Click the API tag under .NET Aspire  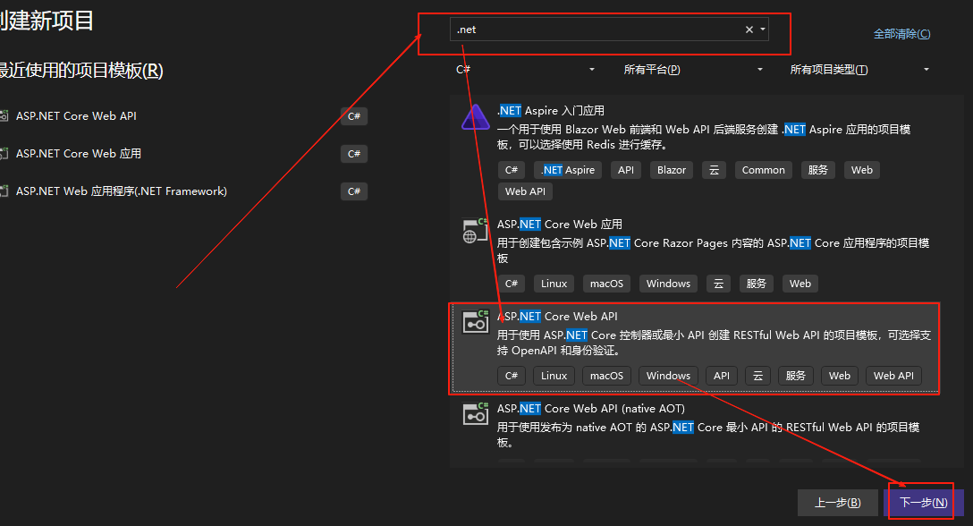[x=626, y=170]
